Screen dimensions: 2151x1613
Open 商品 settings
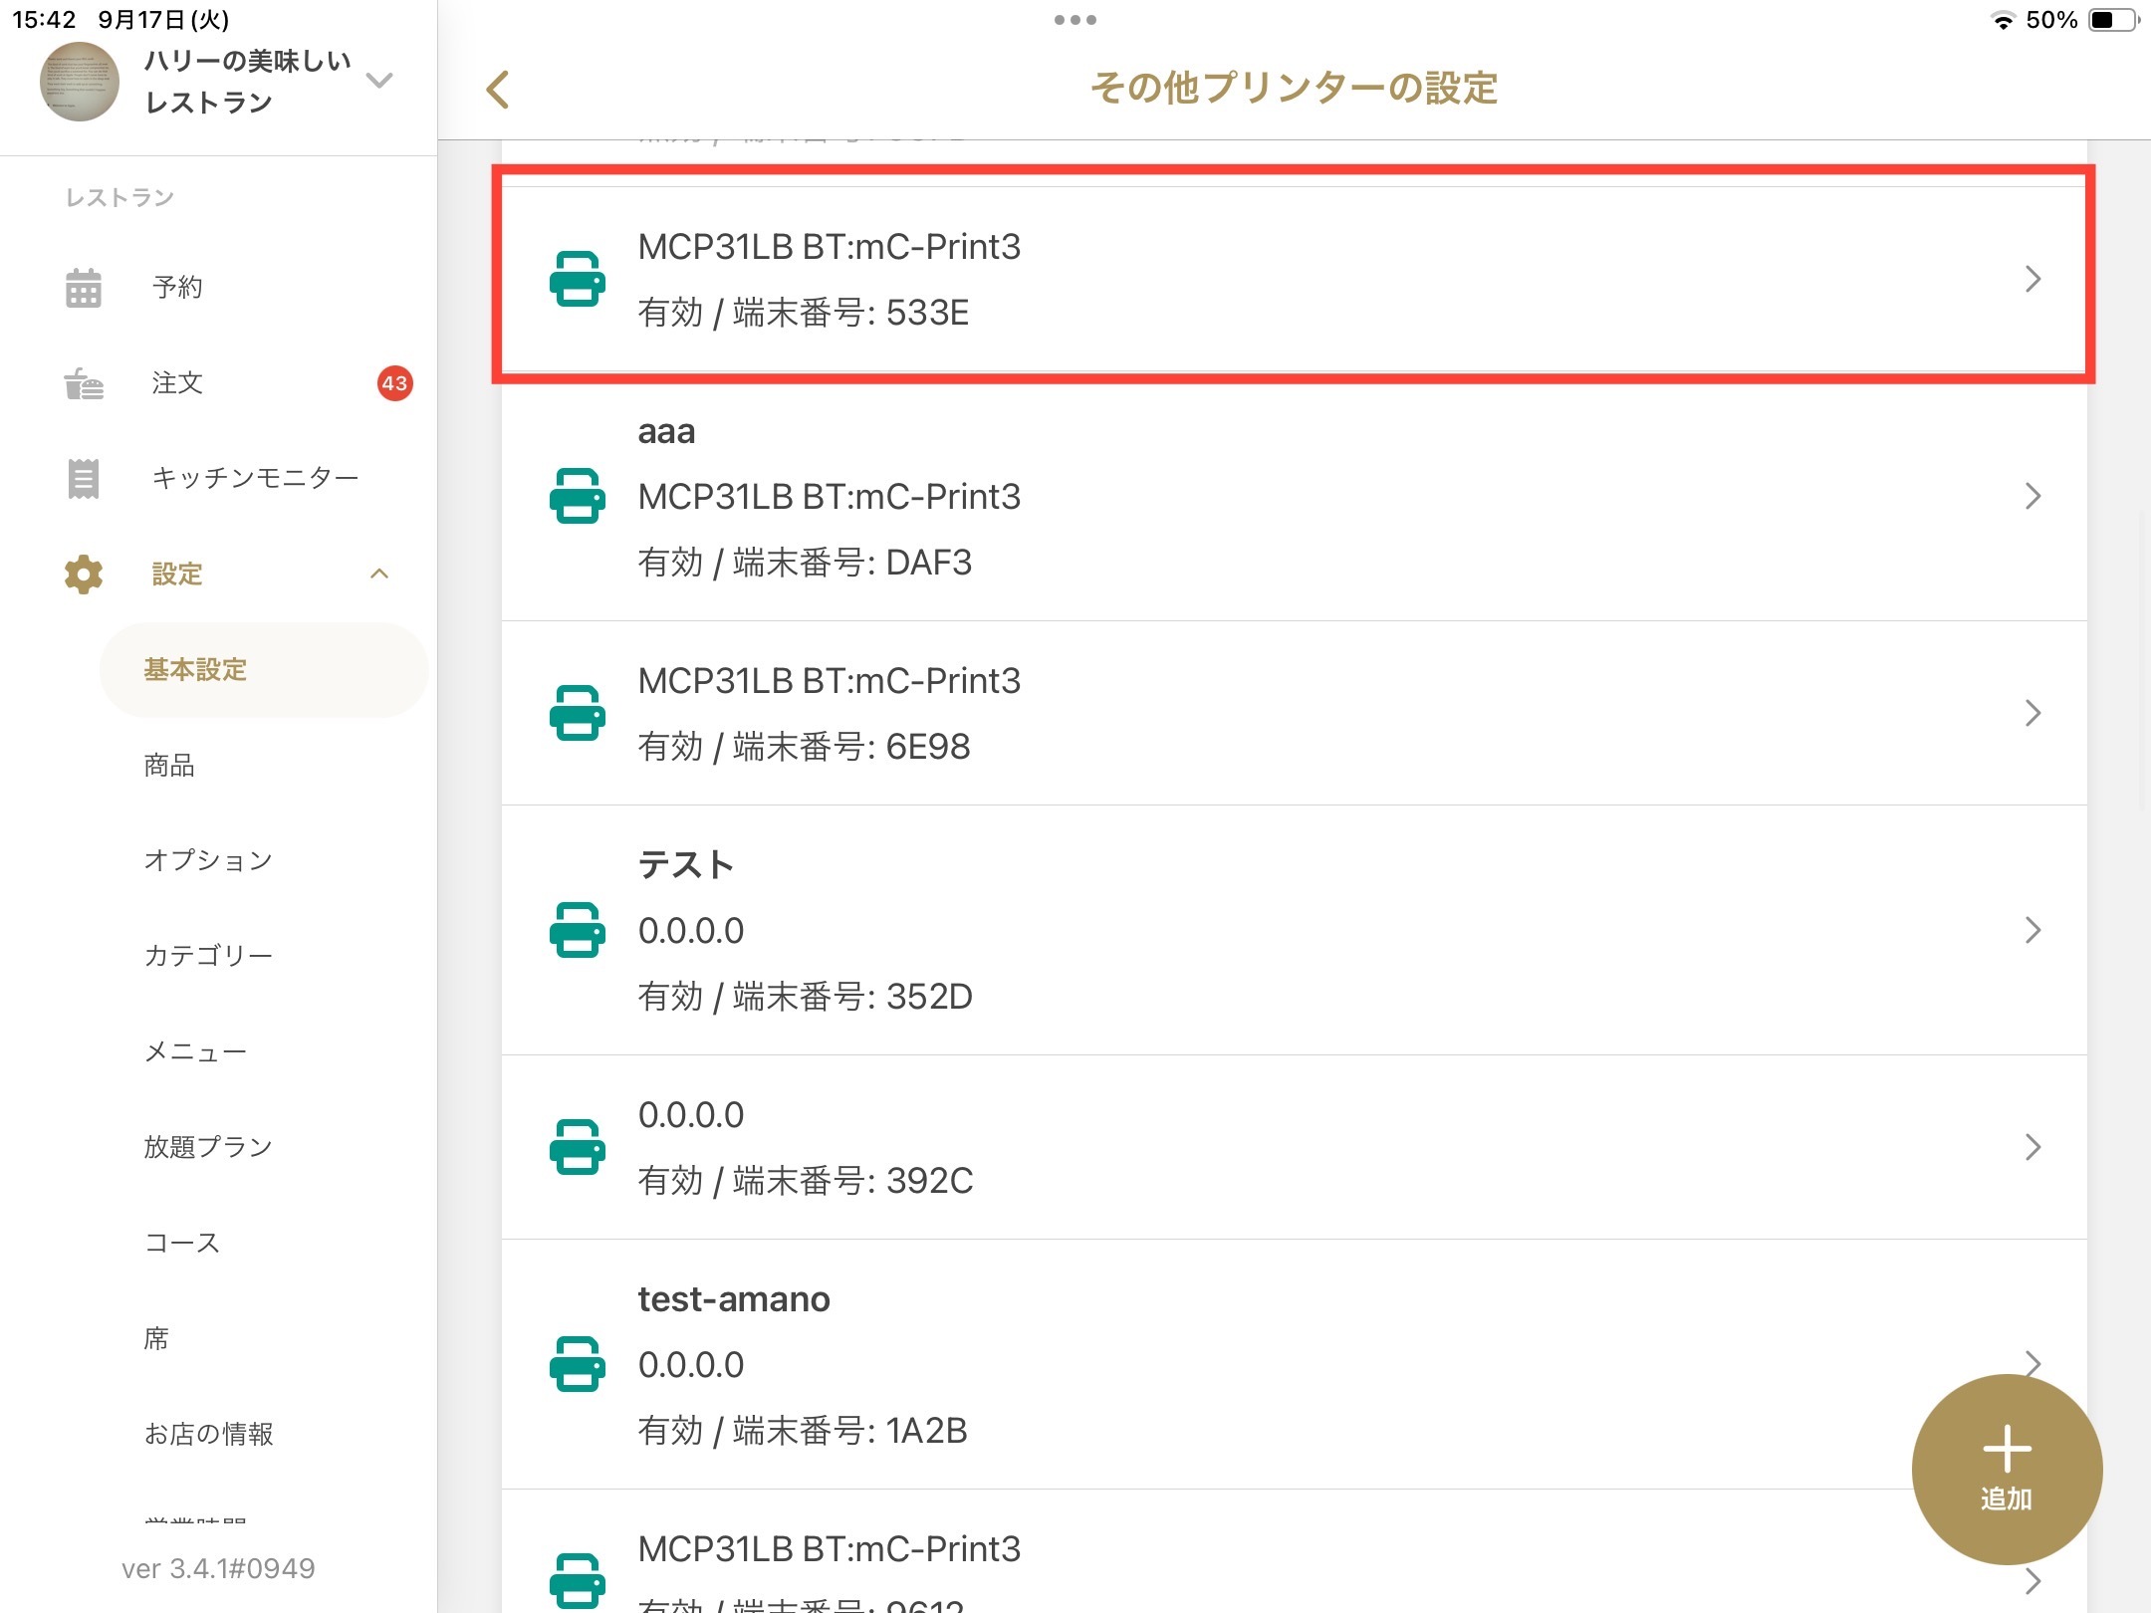tap(169, 766)
